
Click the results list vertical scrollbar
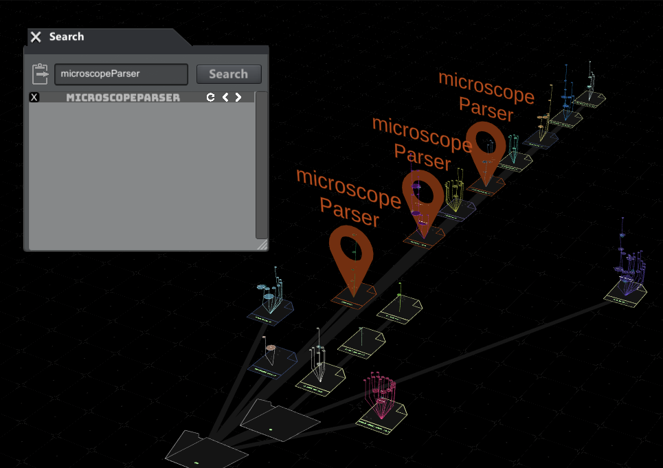(261, 165)
